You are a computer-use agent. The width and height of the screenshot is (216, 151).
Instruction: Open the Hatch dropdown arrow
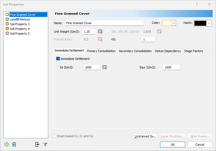(x=209, y=23)
